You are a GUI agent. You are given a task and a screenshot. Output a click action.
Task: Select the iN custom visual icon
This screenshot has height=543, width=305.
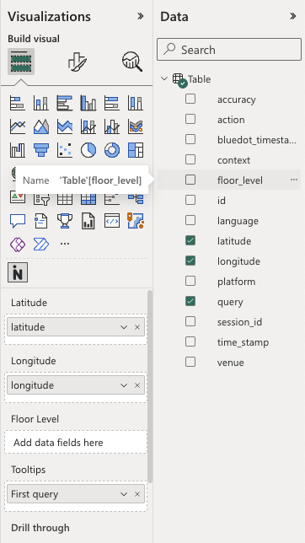click(x=18, y=272)
